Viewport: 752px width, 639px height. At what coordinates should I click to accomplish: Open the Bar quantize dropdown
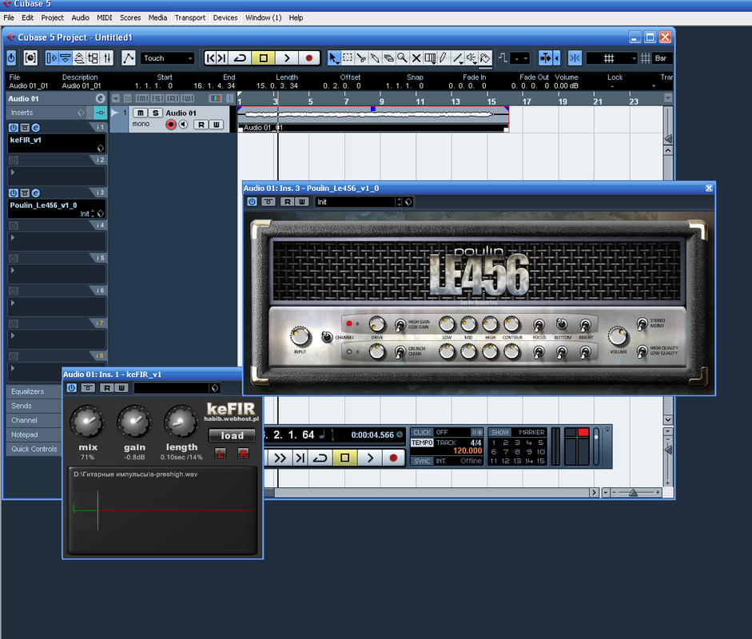tap(663, 58)
